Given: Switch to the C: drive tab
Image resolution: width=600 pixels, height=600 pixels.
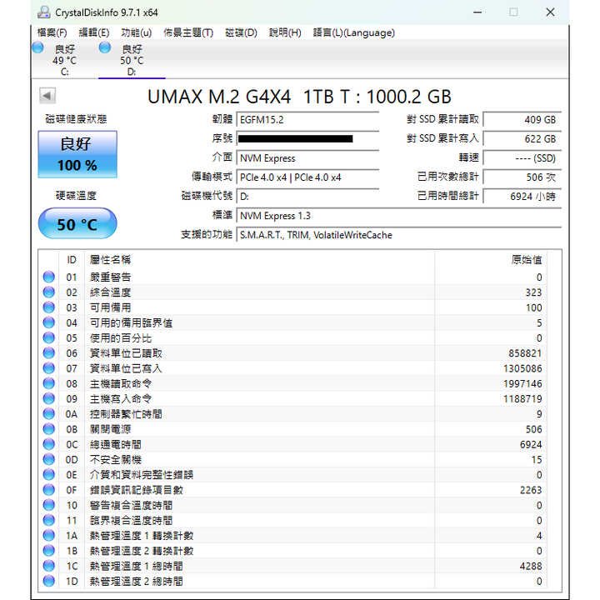Looking at the screenshot, I should (x=65, y=60).
